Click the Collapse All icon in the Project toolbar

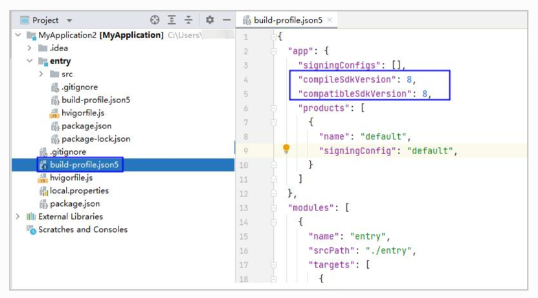[188, 20]
